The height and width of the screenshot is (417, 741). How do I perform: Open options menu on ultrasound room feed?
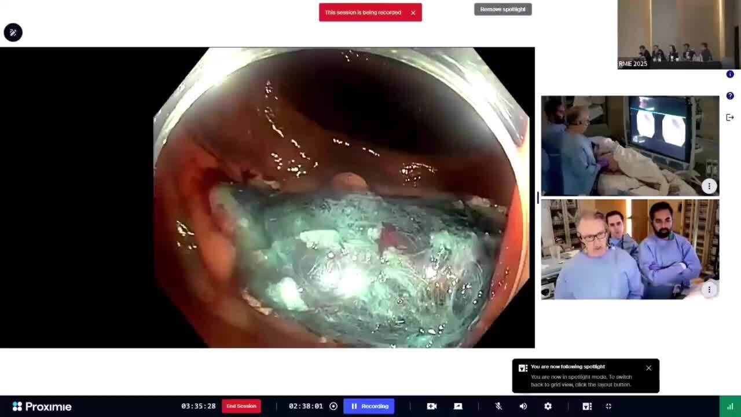pos(709,186)
